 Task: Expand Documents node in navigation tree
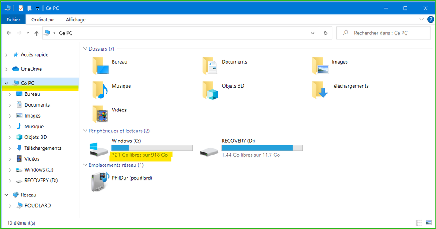click(10, 105)
